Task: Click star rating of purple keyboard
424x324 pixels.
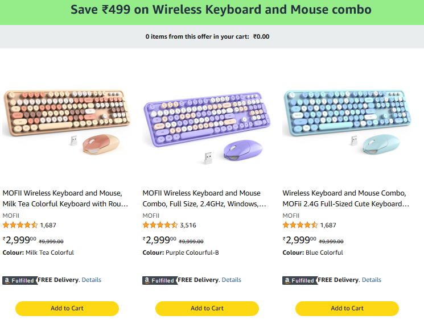Action: 160,225
